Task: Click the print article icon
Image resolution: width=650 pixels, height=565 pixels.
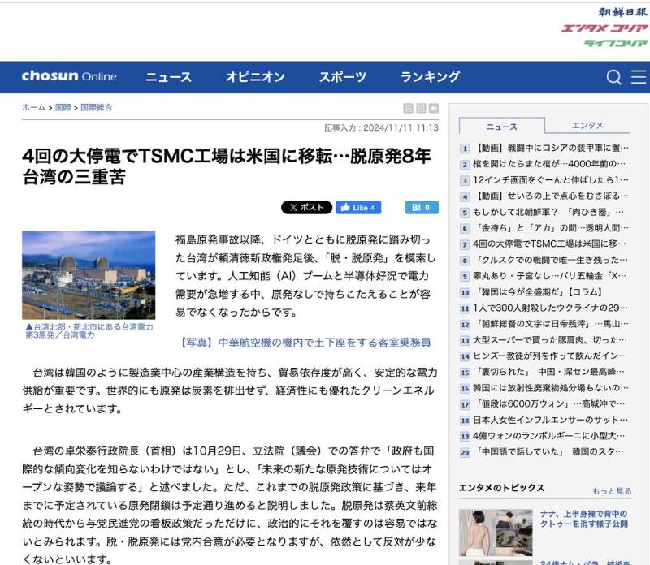Action: tap(409, 108)
